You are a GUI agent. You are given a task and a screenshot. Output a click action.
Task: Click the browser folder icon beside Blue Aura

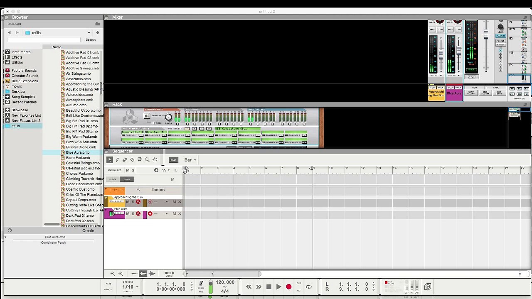click(x=98, y=24)
